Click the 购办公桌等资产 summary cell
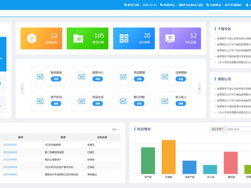The width and height of the screenshot is (251, 188). pyautogui.click(x=63, y=159)
